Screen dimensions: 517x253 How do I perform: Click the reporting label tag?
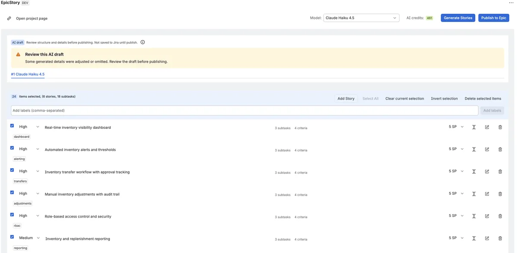20,248
